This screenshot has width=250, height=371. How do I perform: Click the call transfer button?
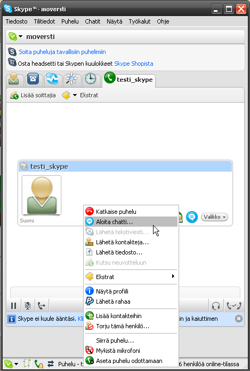coord(42,306)
